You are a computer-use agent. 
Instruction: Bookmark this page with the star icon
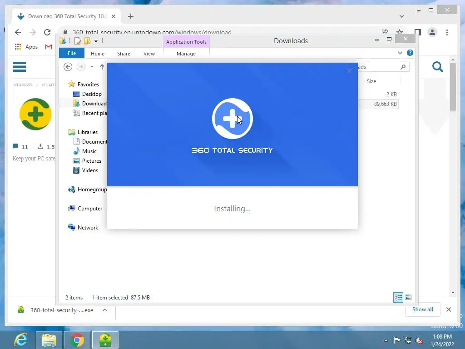point(400,32)
